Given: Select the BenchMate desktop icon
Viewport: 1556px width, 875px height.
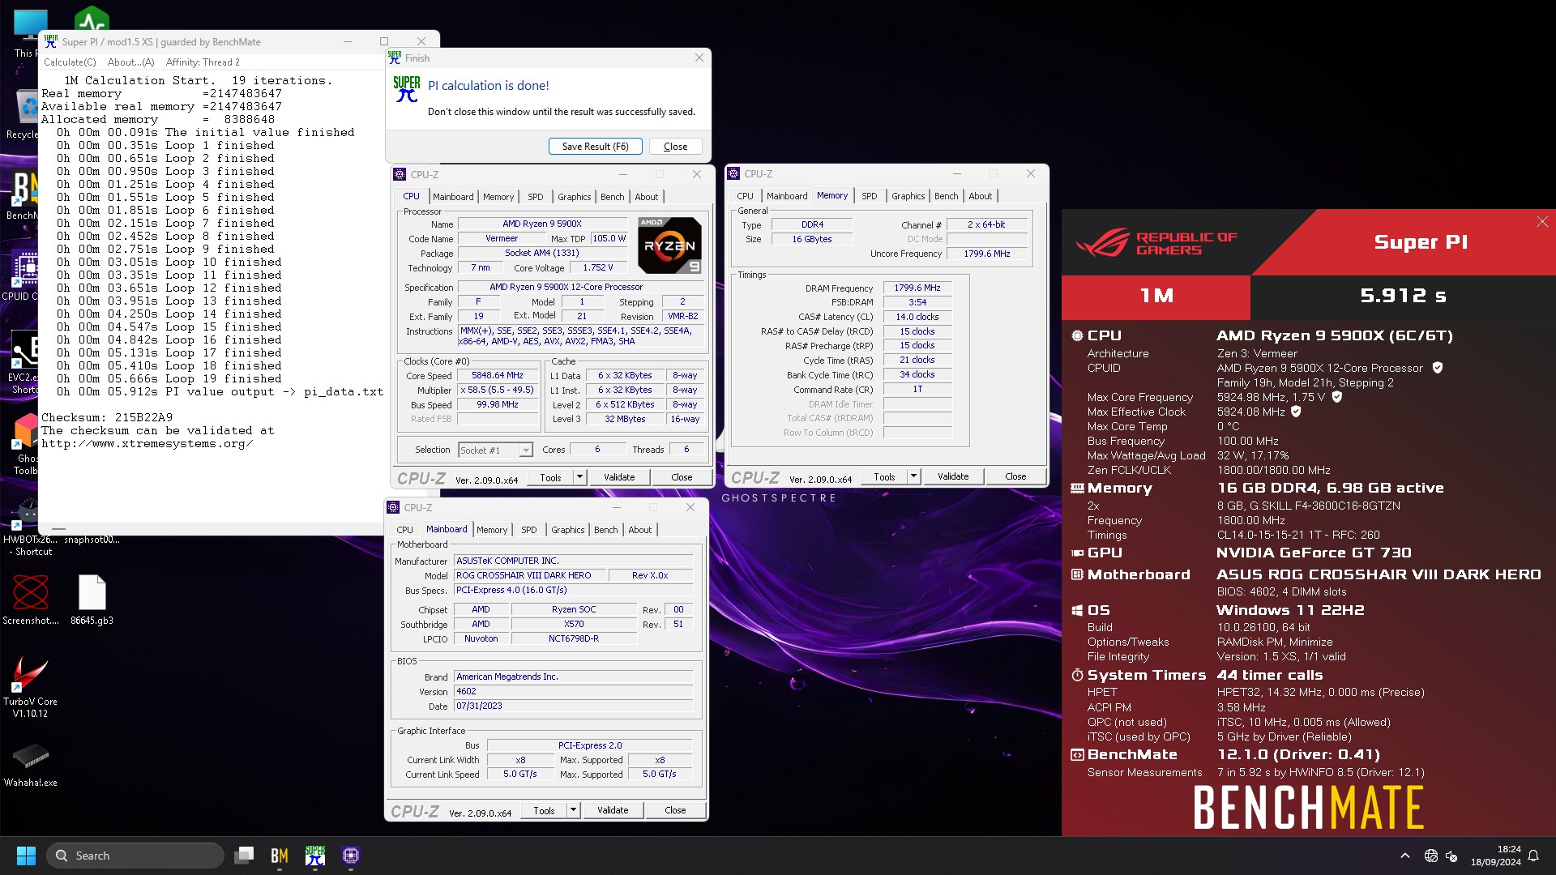Looking at the screenshot, I should tap(24, 195).
